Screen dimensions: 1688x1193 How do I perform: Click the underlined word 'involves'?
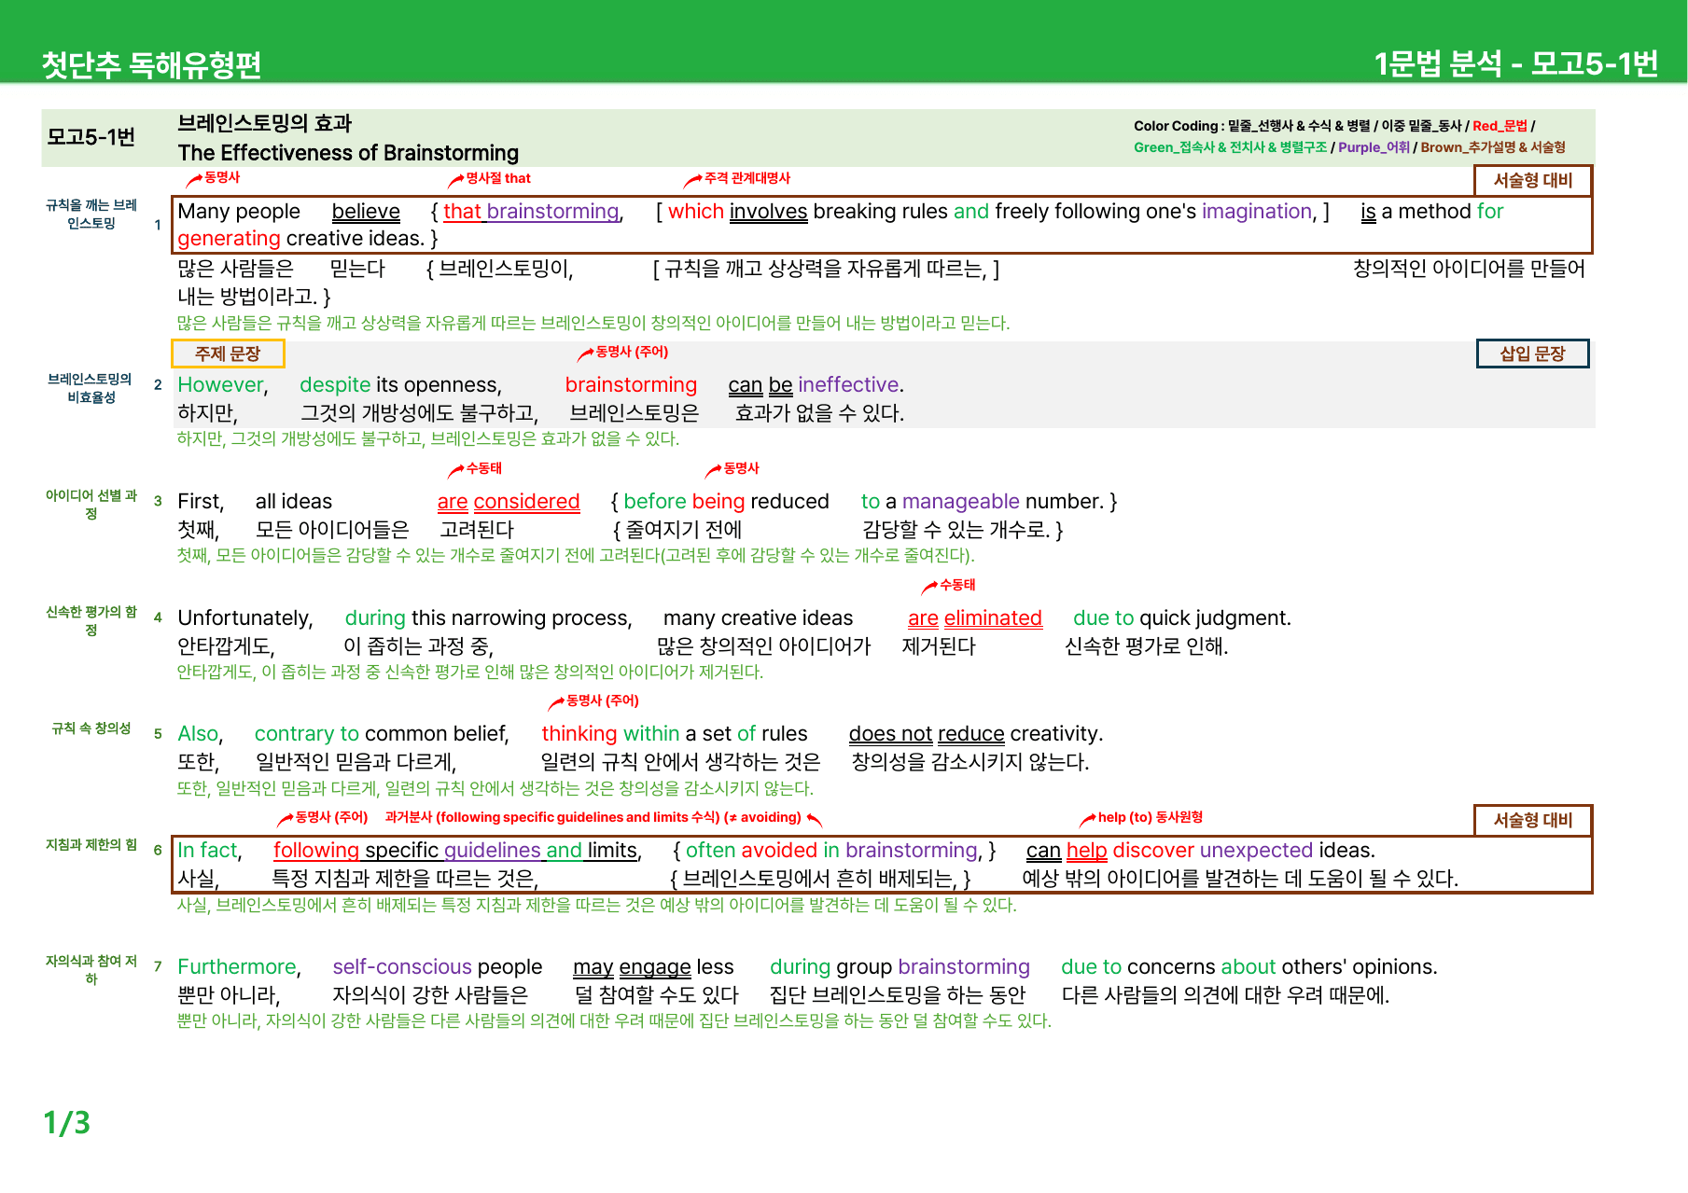(768, 212)
